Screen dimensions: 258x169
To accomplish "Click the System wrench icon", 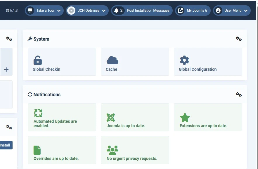I will click(x=30, y=39).
